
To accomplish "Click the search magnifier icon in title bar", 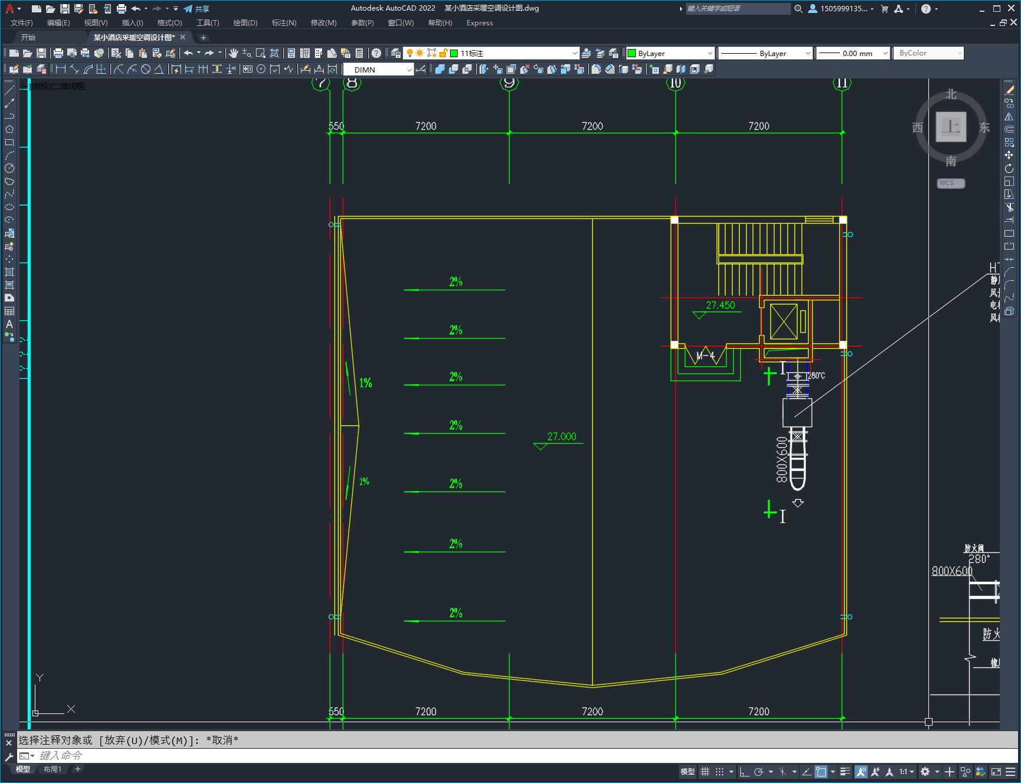I will (799, 9).
